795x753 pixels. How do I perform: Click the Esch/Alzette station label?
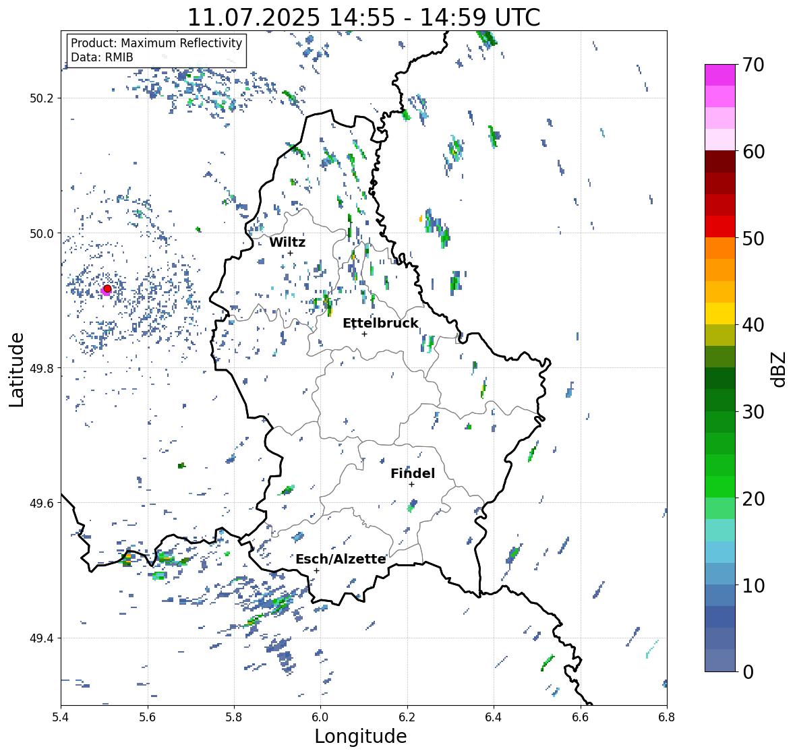point(341,559)
